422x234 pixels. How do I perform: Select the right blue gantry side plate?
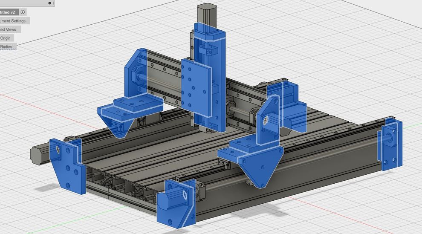click(269, 119)
